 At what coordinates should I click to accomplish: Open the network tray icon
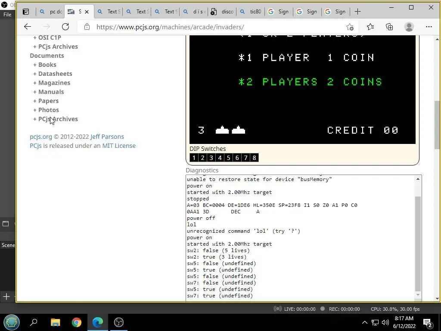375,322
